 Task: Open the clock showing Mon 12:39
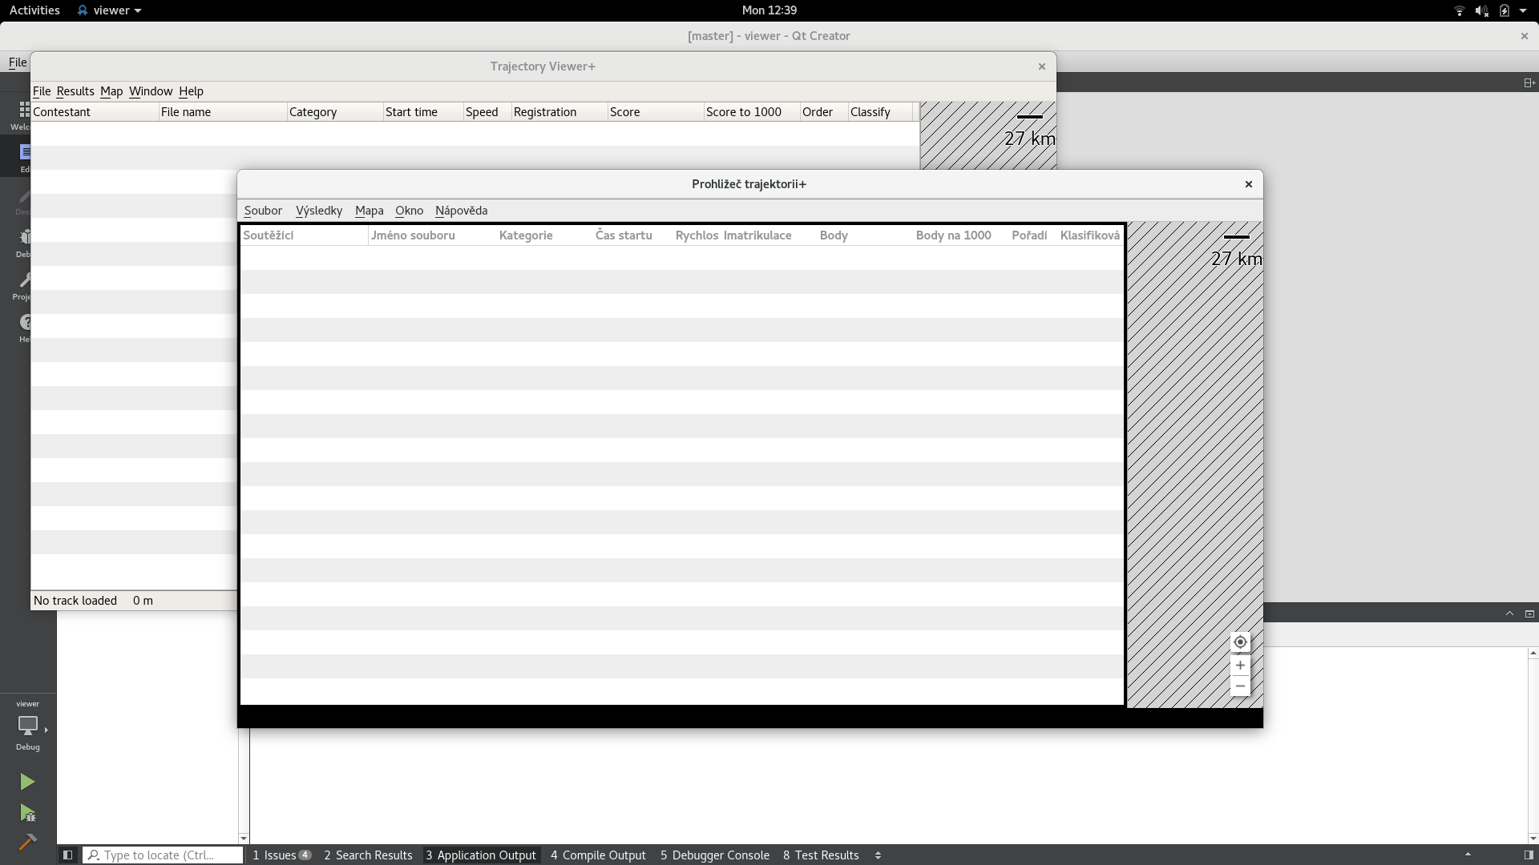(x=769, y=10)
